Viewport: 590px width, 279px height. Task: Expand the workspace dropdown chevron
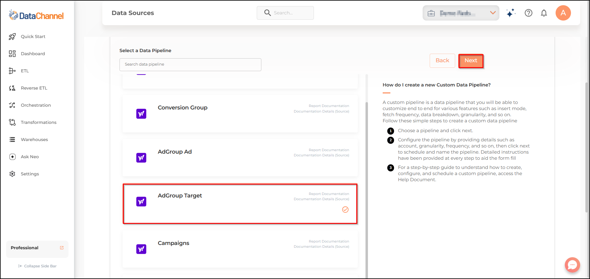tap(493, 13)
